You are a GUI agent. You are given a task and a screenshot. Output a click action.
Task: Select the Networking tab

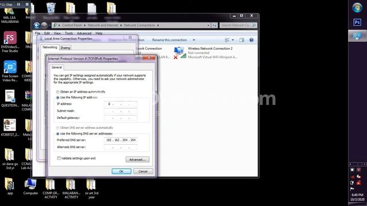(50, 47)
